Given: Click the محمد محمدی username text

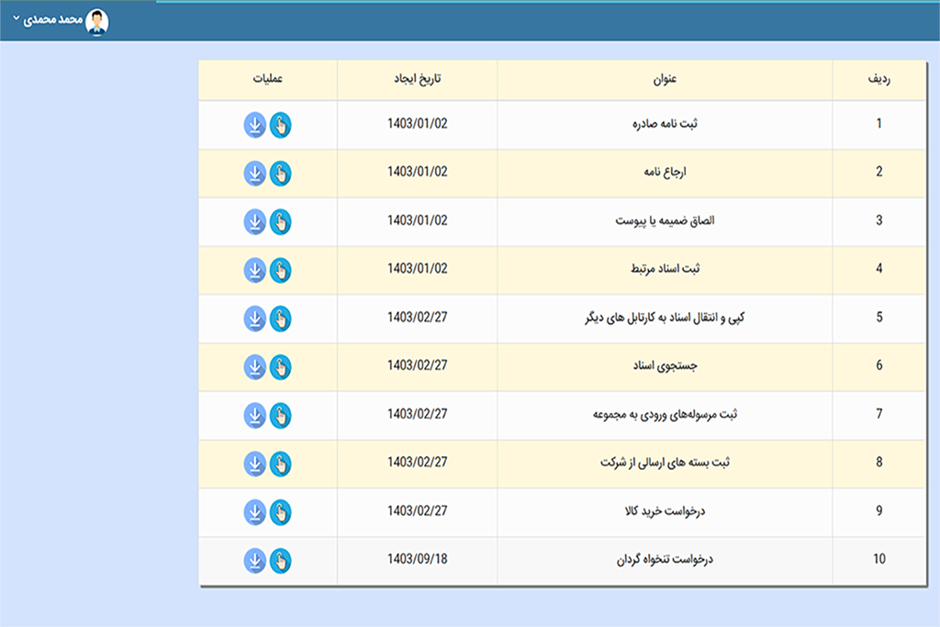Looking at the screenshot, I should coord(53,20).
